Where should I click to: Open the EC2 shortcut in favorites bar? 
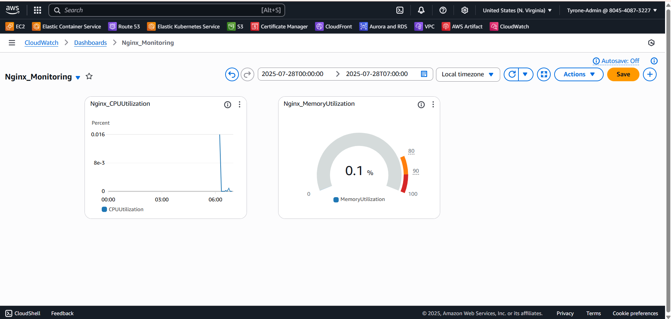coord(15,27)
